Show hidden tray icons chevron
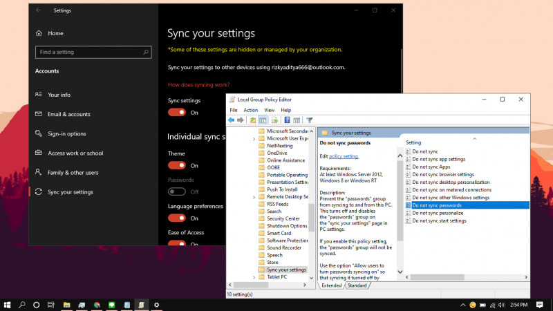553x311 pixels. [x=462, y=305]
